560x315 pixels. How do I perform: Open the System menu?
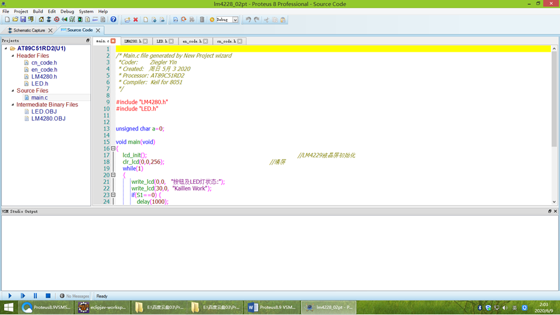click(86, 11)
